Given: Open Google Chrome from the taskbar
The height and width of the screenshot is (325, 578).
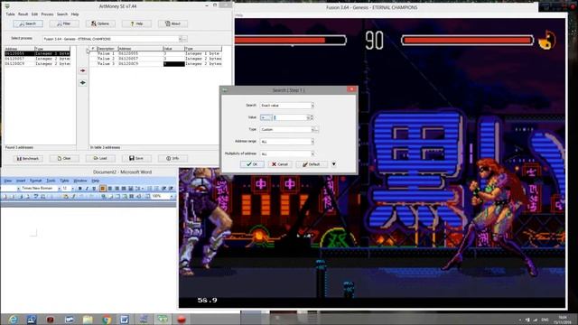Looking at the screenshot, I should 107,319.
